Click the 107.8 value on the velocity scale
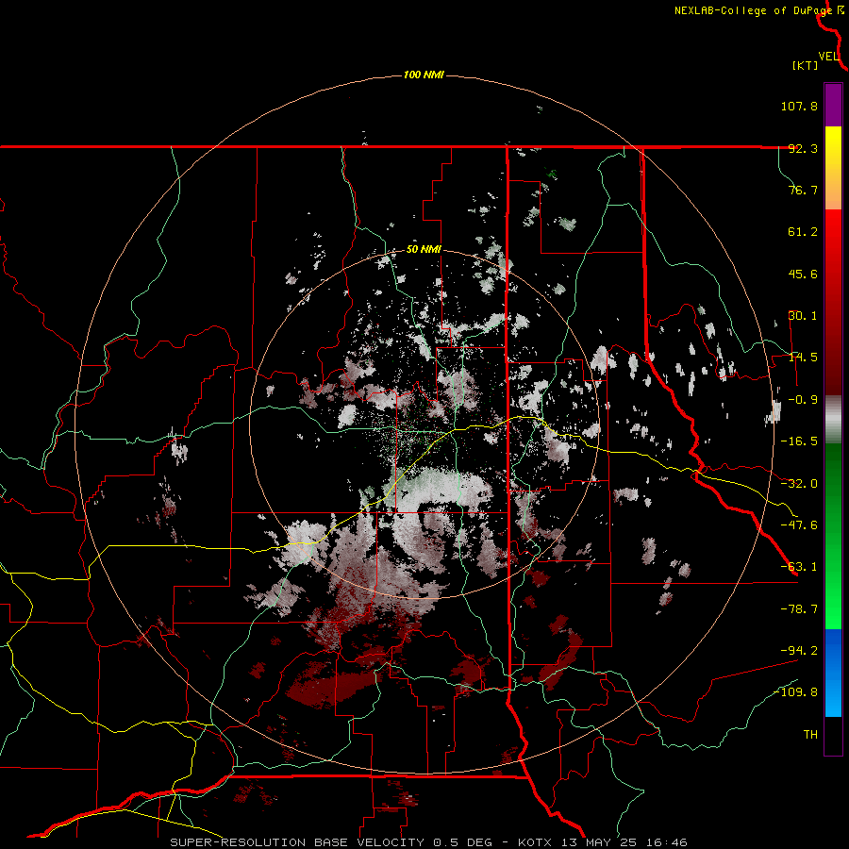Screen dimensions: 849x849 coord(799,106)
